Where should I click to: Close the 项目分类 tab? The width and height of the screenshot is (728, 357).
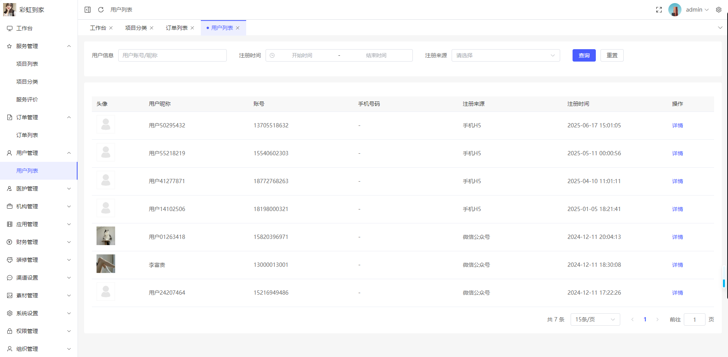coord(152,28)
